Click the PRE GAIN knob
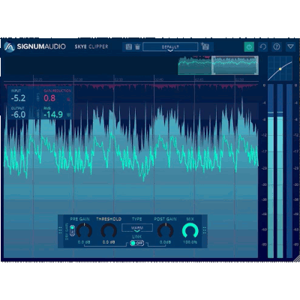Screen dimensions: 300x300 tap(84, 230)
